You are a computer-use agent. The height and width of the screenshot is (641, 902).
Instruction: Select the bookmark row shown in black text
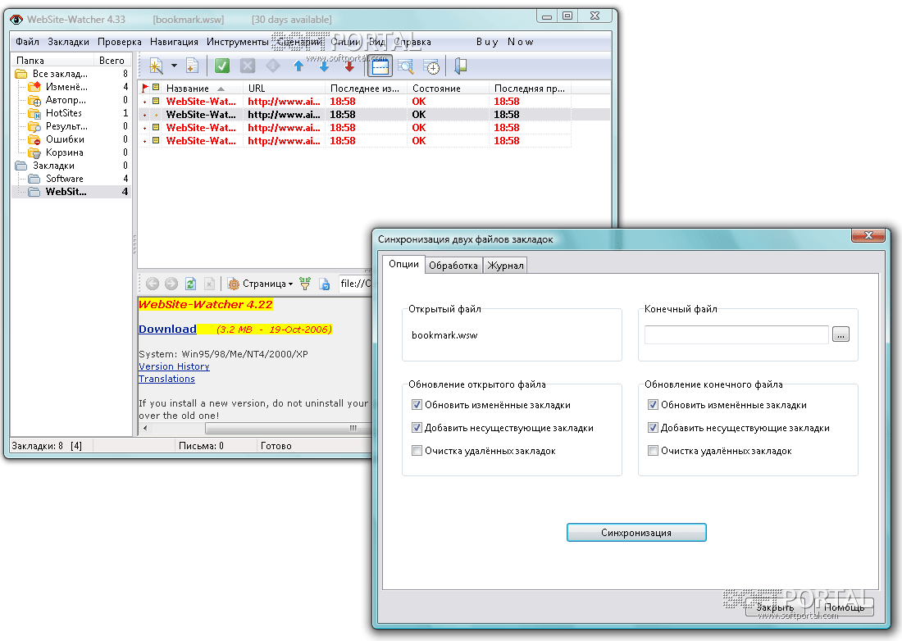pos(375,115)
